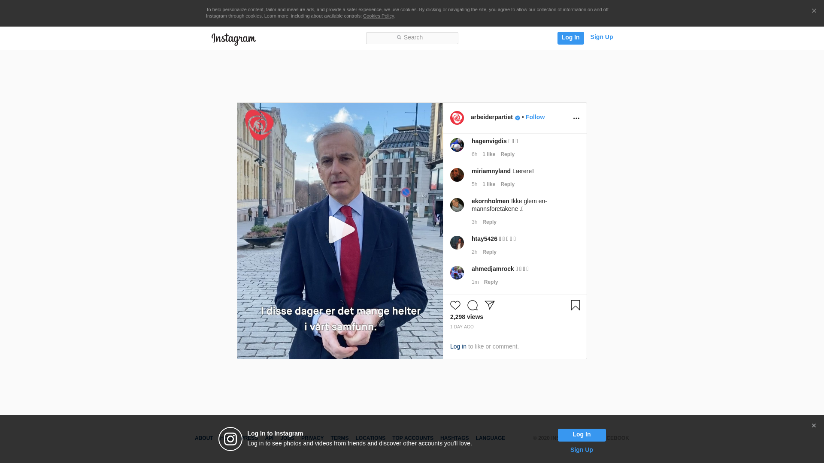Screen dimensions: 824x463
Task: Open the HASHTAGS footer link
Action: (454, 438)
